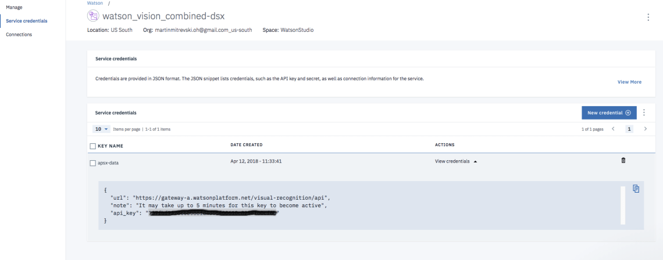Image resolution: width=663 pixels, height=260 pixels.
Task: Select all keys with the KEY NAME checkbox
Action: [92, 146]
